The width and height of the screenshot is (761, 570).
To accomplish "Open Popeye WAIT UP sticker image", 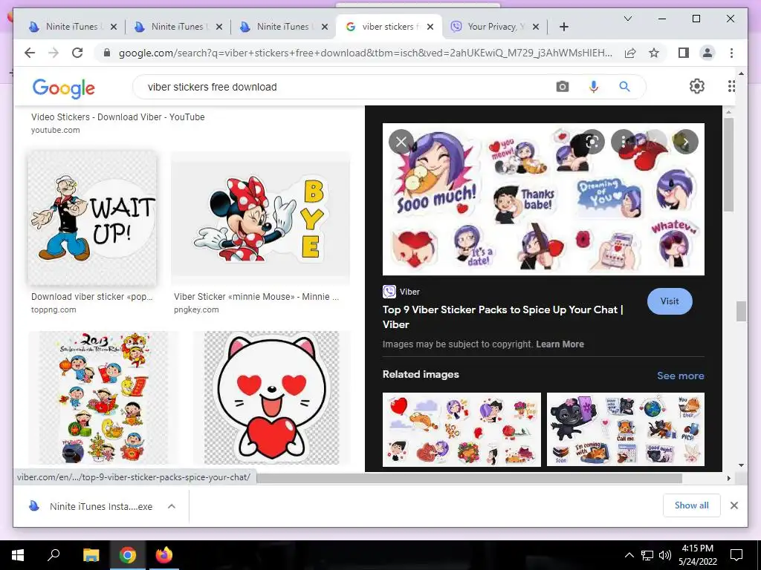I will pos(92,218).
